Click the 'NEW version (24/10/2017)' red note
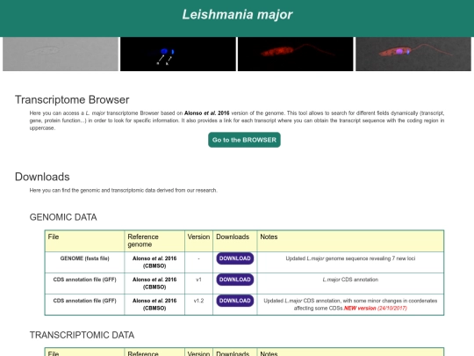474x356 pixels. [376, 309]
